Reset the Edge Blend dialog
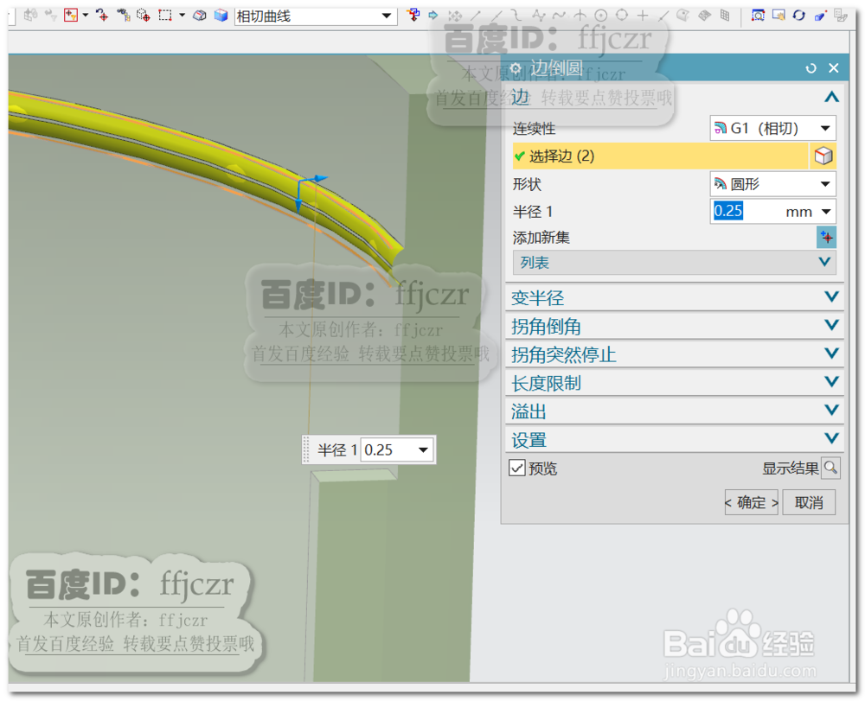 [811, 67]
